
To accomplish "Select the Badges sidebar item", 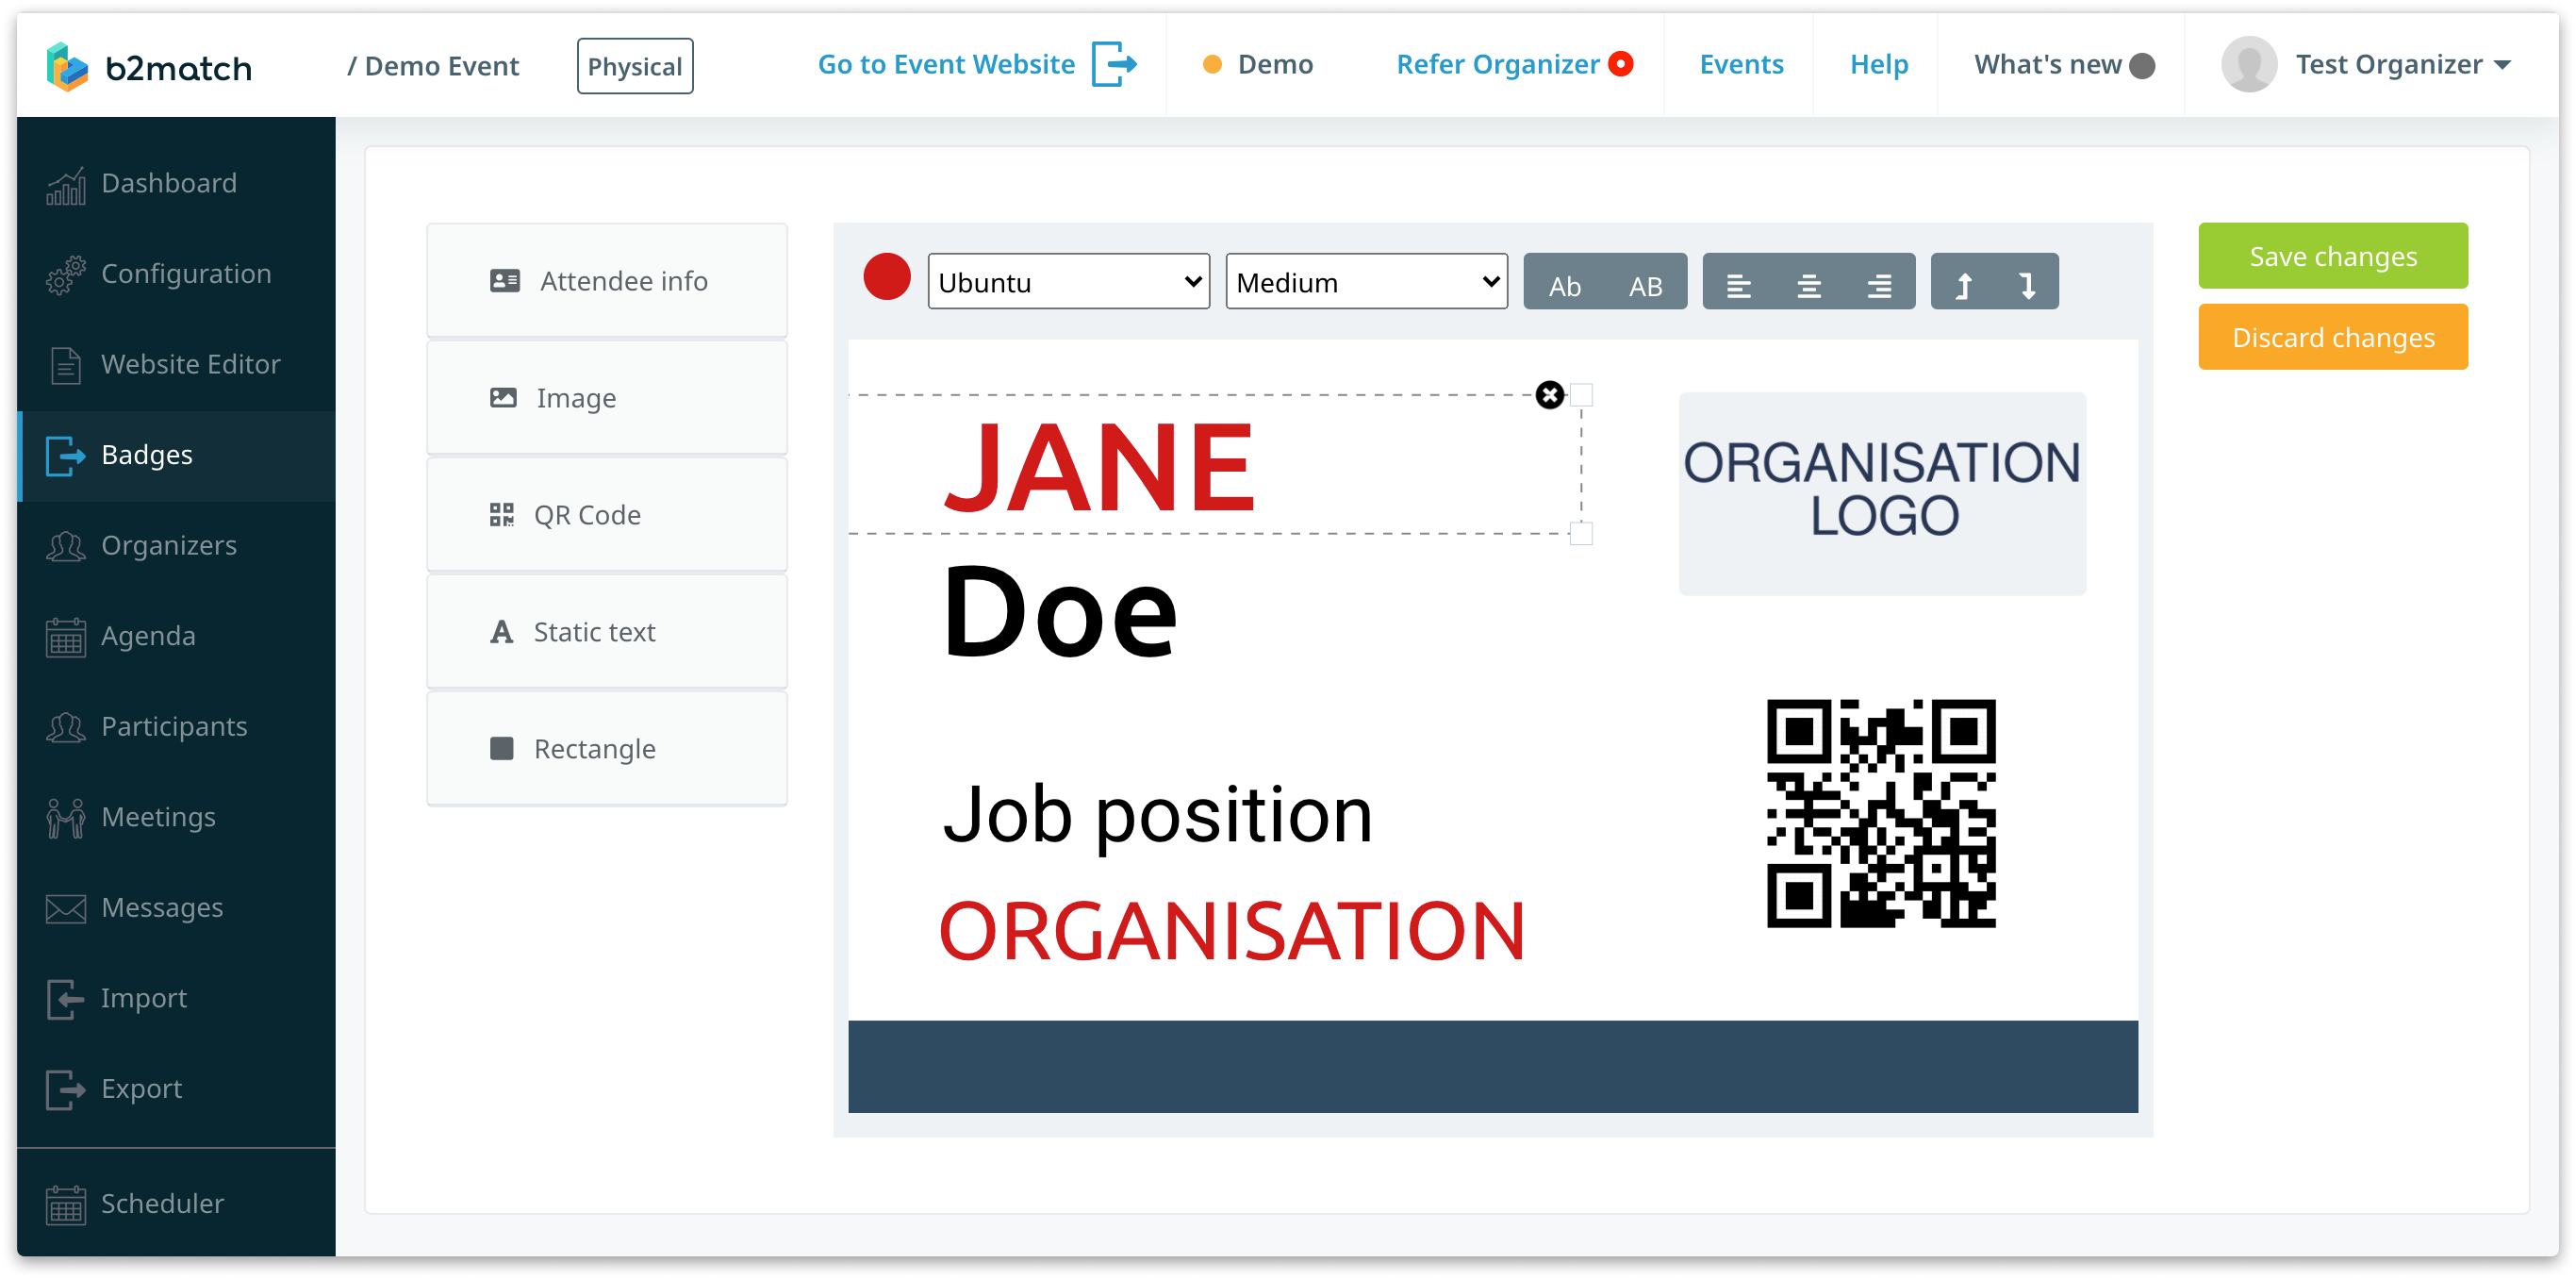I will coord(176,456).
